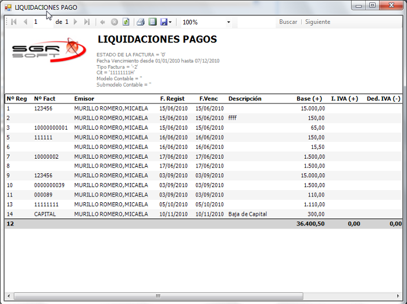Open the 100% zoom combo box
407x304 pixels.
click(x=206, y=22)
